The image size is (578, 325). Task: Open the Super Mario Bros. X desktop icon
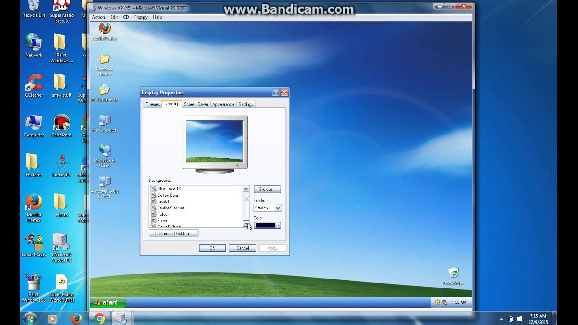click(x=62, y=12)
